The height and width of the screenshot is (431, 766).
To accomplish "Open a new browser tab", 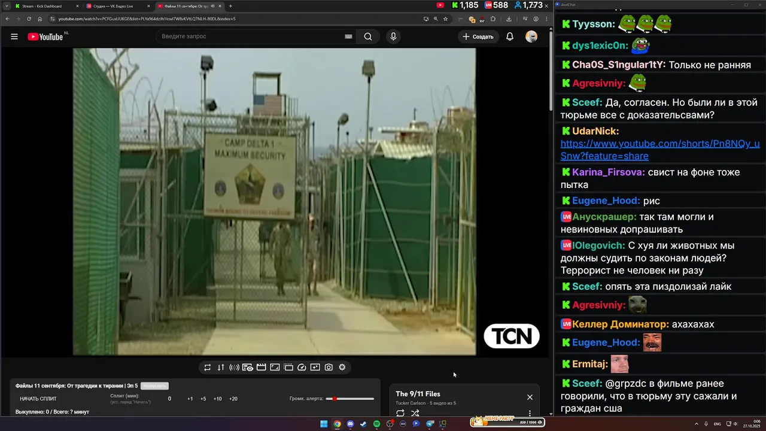I will [x=230, y=6].
